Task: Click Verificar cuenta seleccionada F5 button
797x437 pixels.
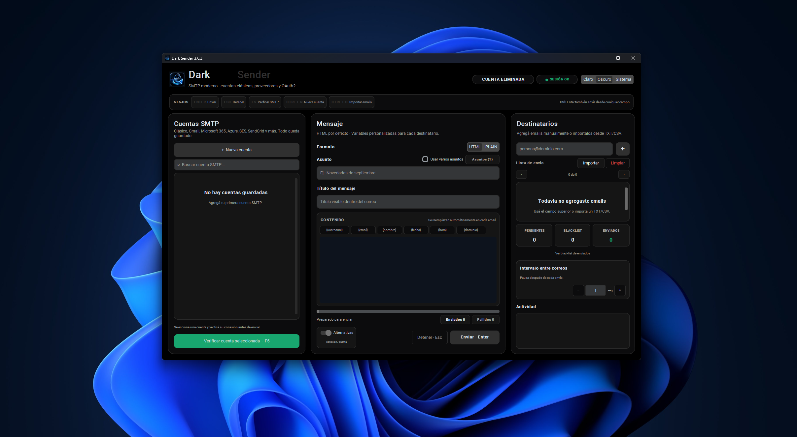Action: coord(236,341)
